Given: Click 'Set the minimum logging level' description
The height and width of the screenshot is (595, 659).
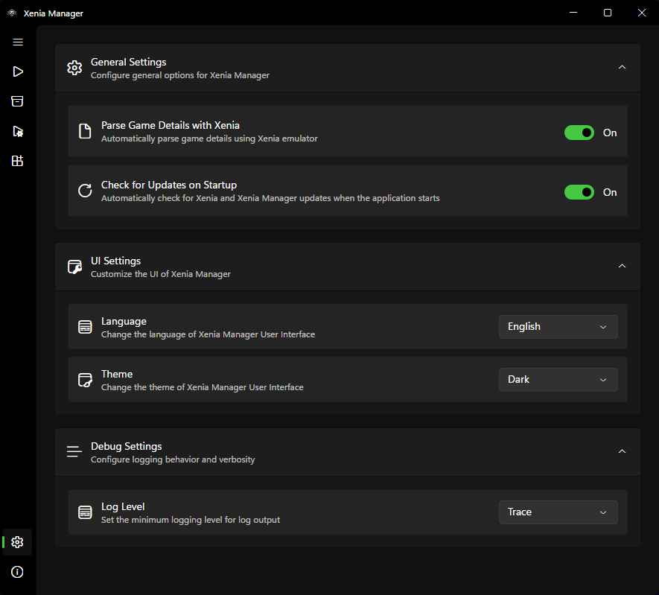Looking at the screenshot, I should [x=191, y=520].
